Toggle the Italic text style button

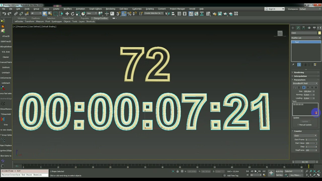click(x=295, y=87)
